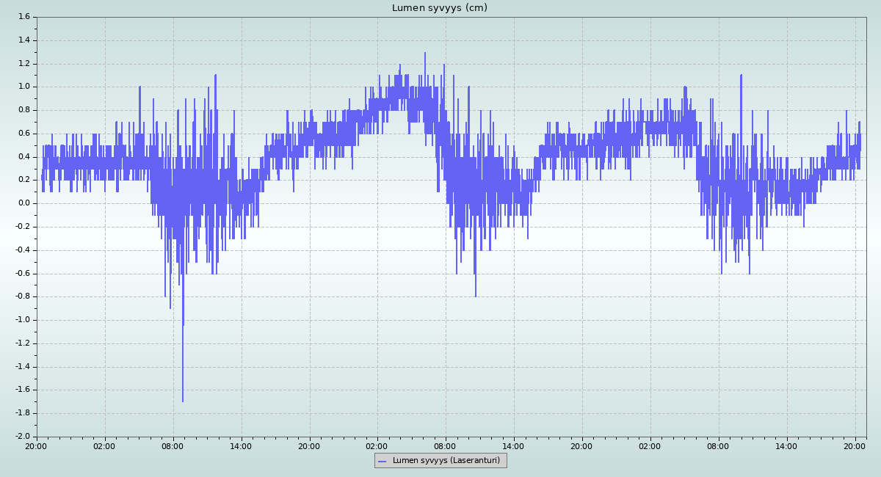The height and width of the screenshot is (477, 881).
Task: Click the rightmost 20:00 time axis label
Action: [855, 445]
